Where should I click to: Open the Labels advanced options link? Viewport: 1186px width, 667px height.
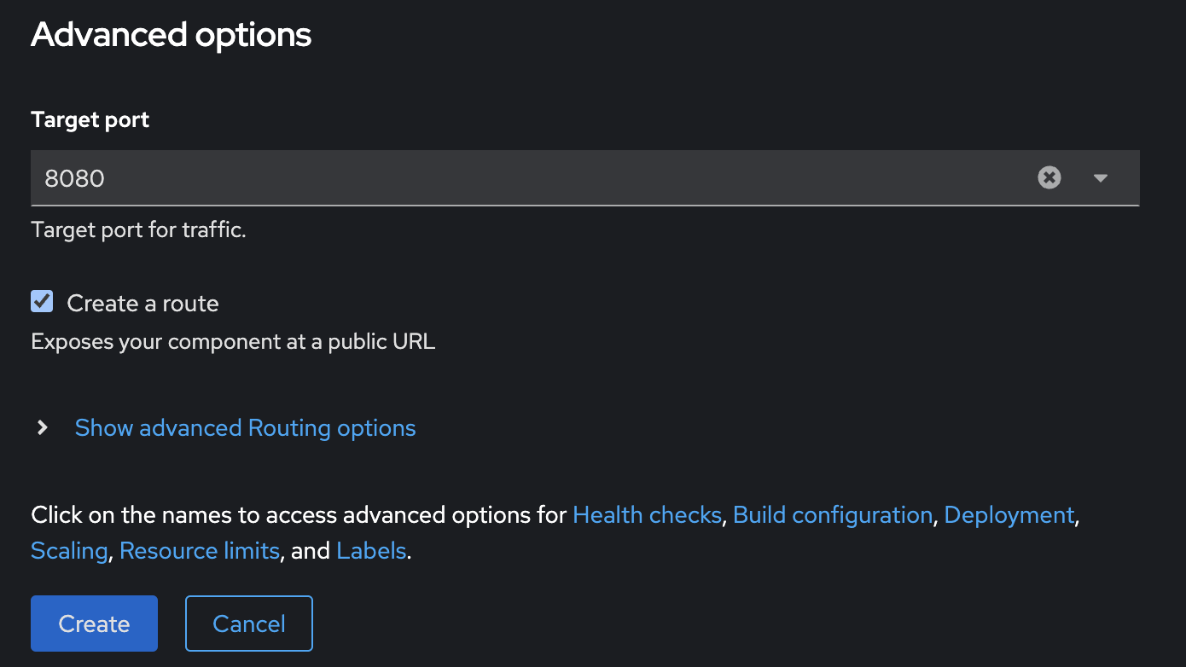pyautogui.click(x=371, y=551)
